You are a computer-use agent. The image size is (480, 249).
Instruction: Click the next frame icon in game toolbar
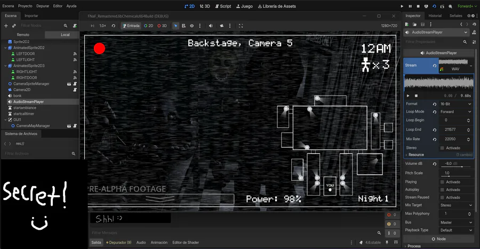[92, 26]
